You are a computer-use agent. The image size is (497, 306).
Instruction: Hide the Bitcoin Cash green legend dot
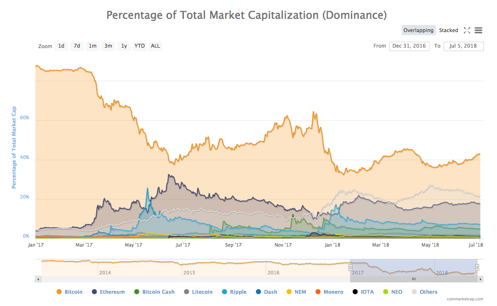click(x=137, y=292)
